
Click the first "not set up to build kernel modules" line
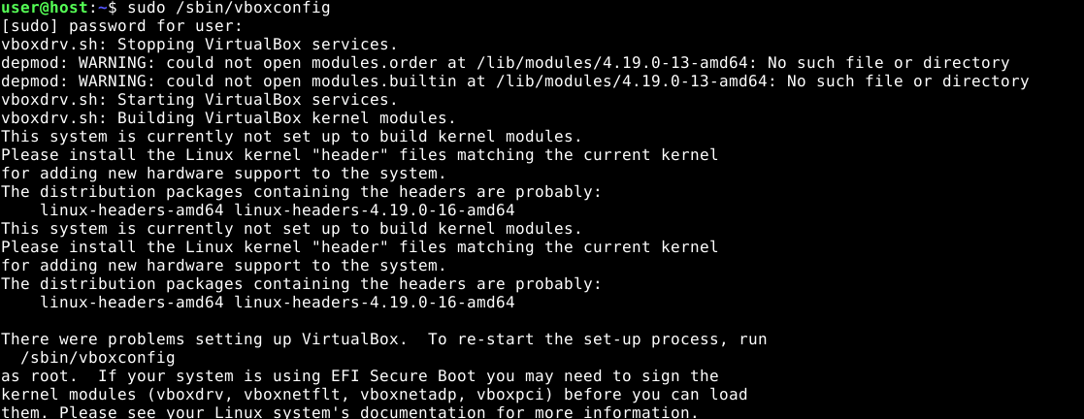click(x=291, y=137)
